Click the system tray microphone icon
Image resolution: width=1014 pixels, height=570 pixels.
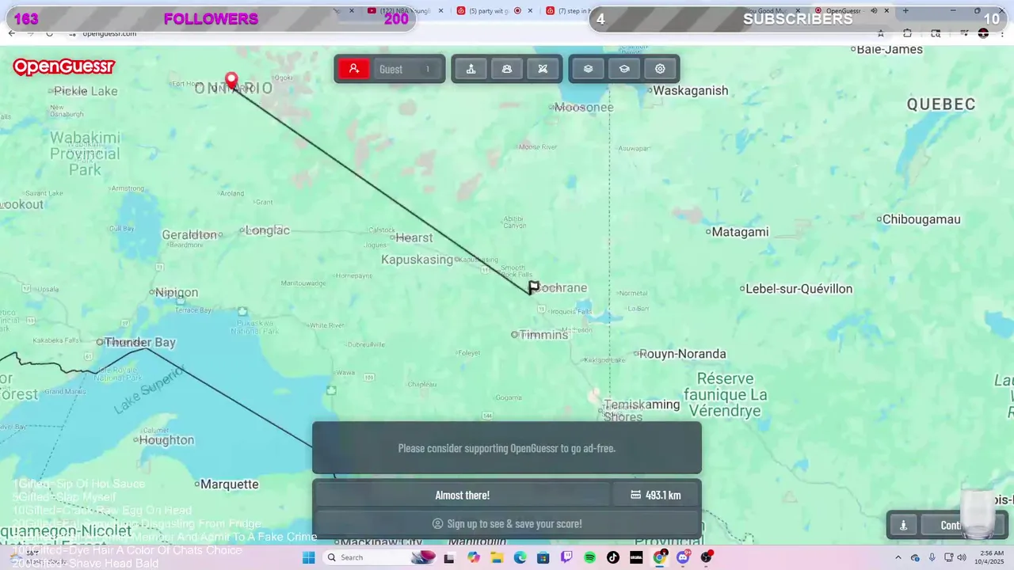tap(932, 557)
